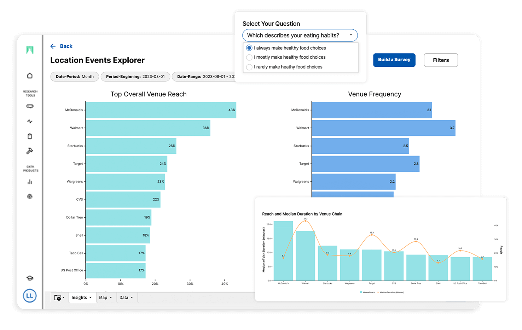
Task: Open the Filters button
Action: click(x=441, y=60)
